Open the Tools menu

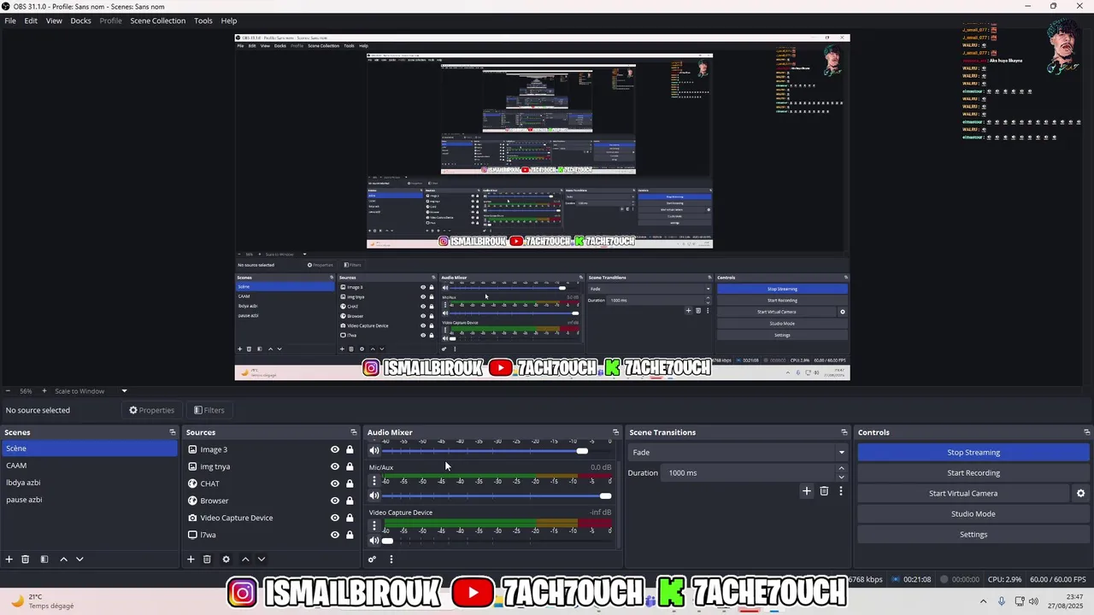tap(203, 20)
